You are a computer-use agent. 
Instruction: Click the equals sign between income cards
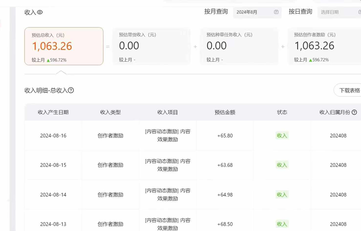(108, 47)
